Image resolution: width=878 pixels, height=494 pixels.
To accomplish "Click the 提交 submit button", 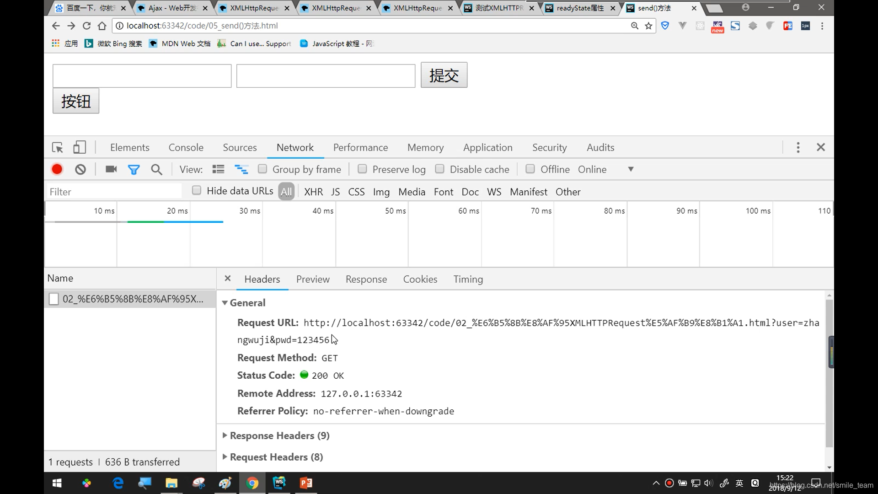I will [444, 75].
